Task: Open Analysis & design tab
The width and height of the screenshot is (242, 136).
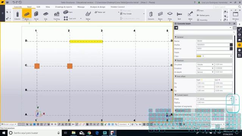Action: (98, 7)
